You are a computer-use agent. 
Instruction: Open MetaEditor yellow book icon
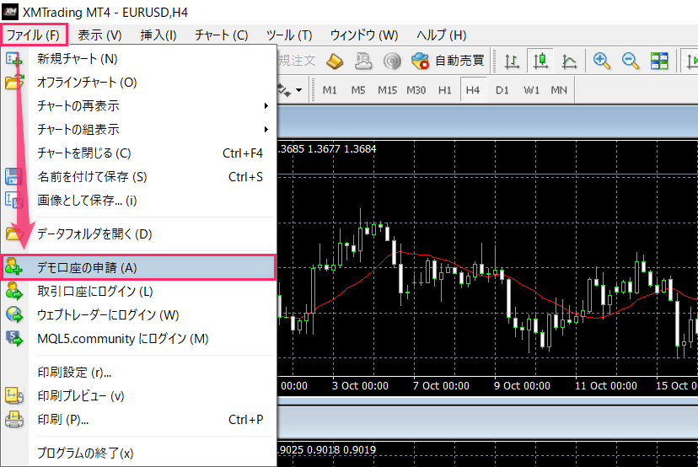click(x=335, y=61)
